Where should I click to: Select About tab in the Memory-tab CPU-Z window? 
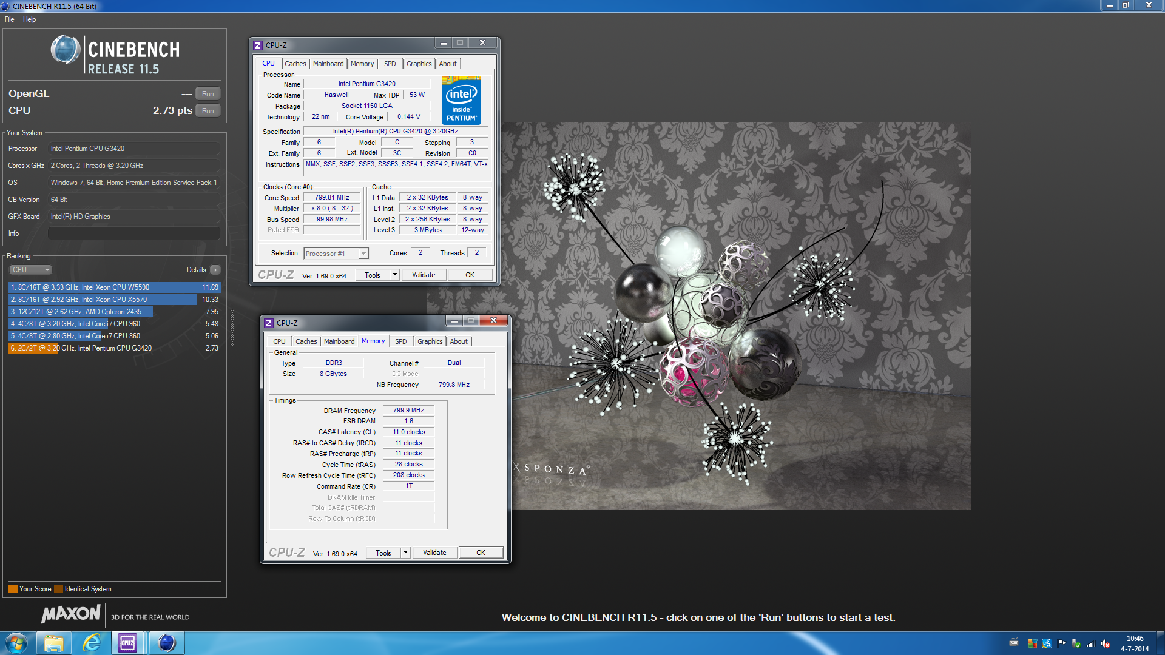459,341
